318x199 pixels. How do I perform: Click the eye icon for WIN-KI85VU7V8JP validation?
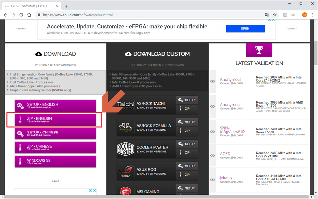click(212, 132)
